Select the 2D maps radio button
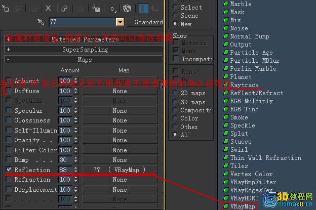Screen dimensions: 316x210 175,93
